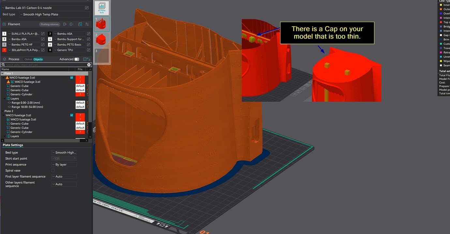The width and height of the screenshot is (450, 234).
Task: Click the Flushing volumes button
Action: click(50, 24)
